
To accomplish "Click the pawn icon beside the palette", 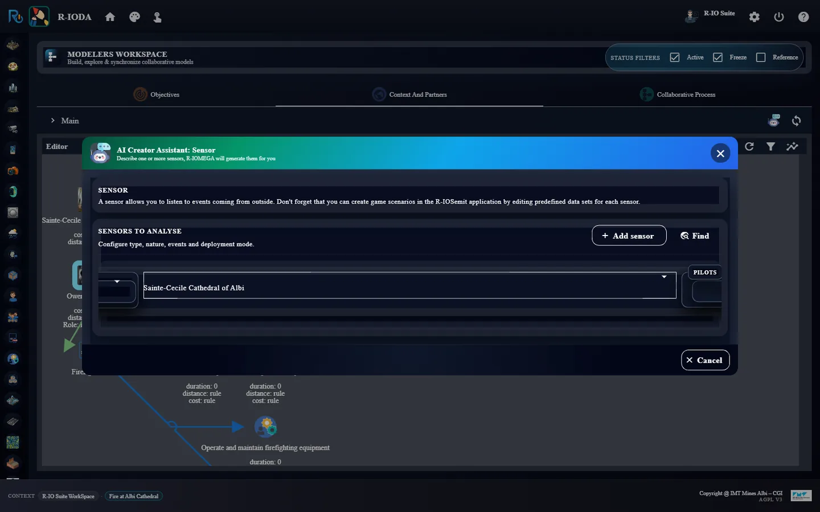I will click(157, 17).
